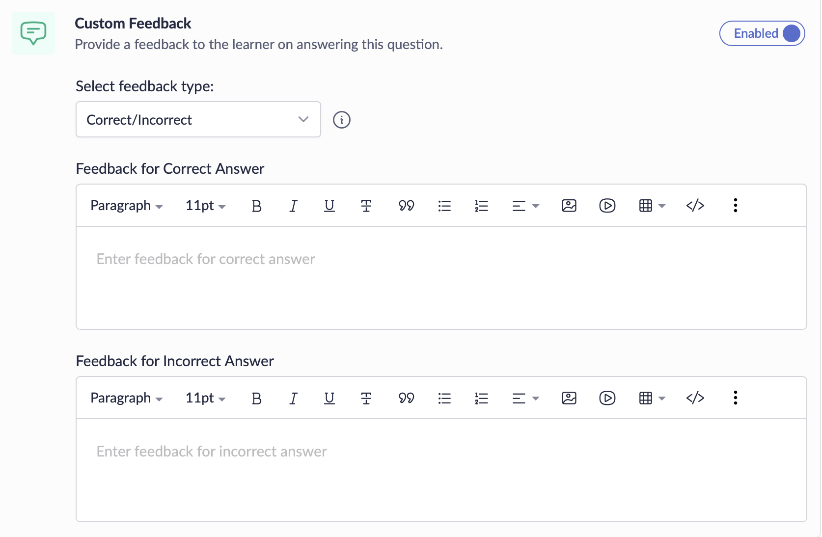Image resolution: width=822 pixels, height=537 pixels.
Task: Click the correct answer feedback text area
Action: (441, 277)
